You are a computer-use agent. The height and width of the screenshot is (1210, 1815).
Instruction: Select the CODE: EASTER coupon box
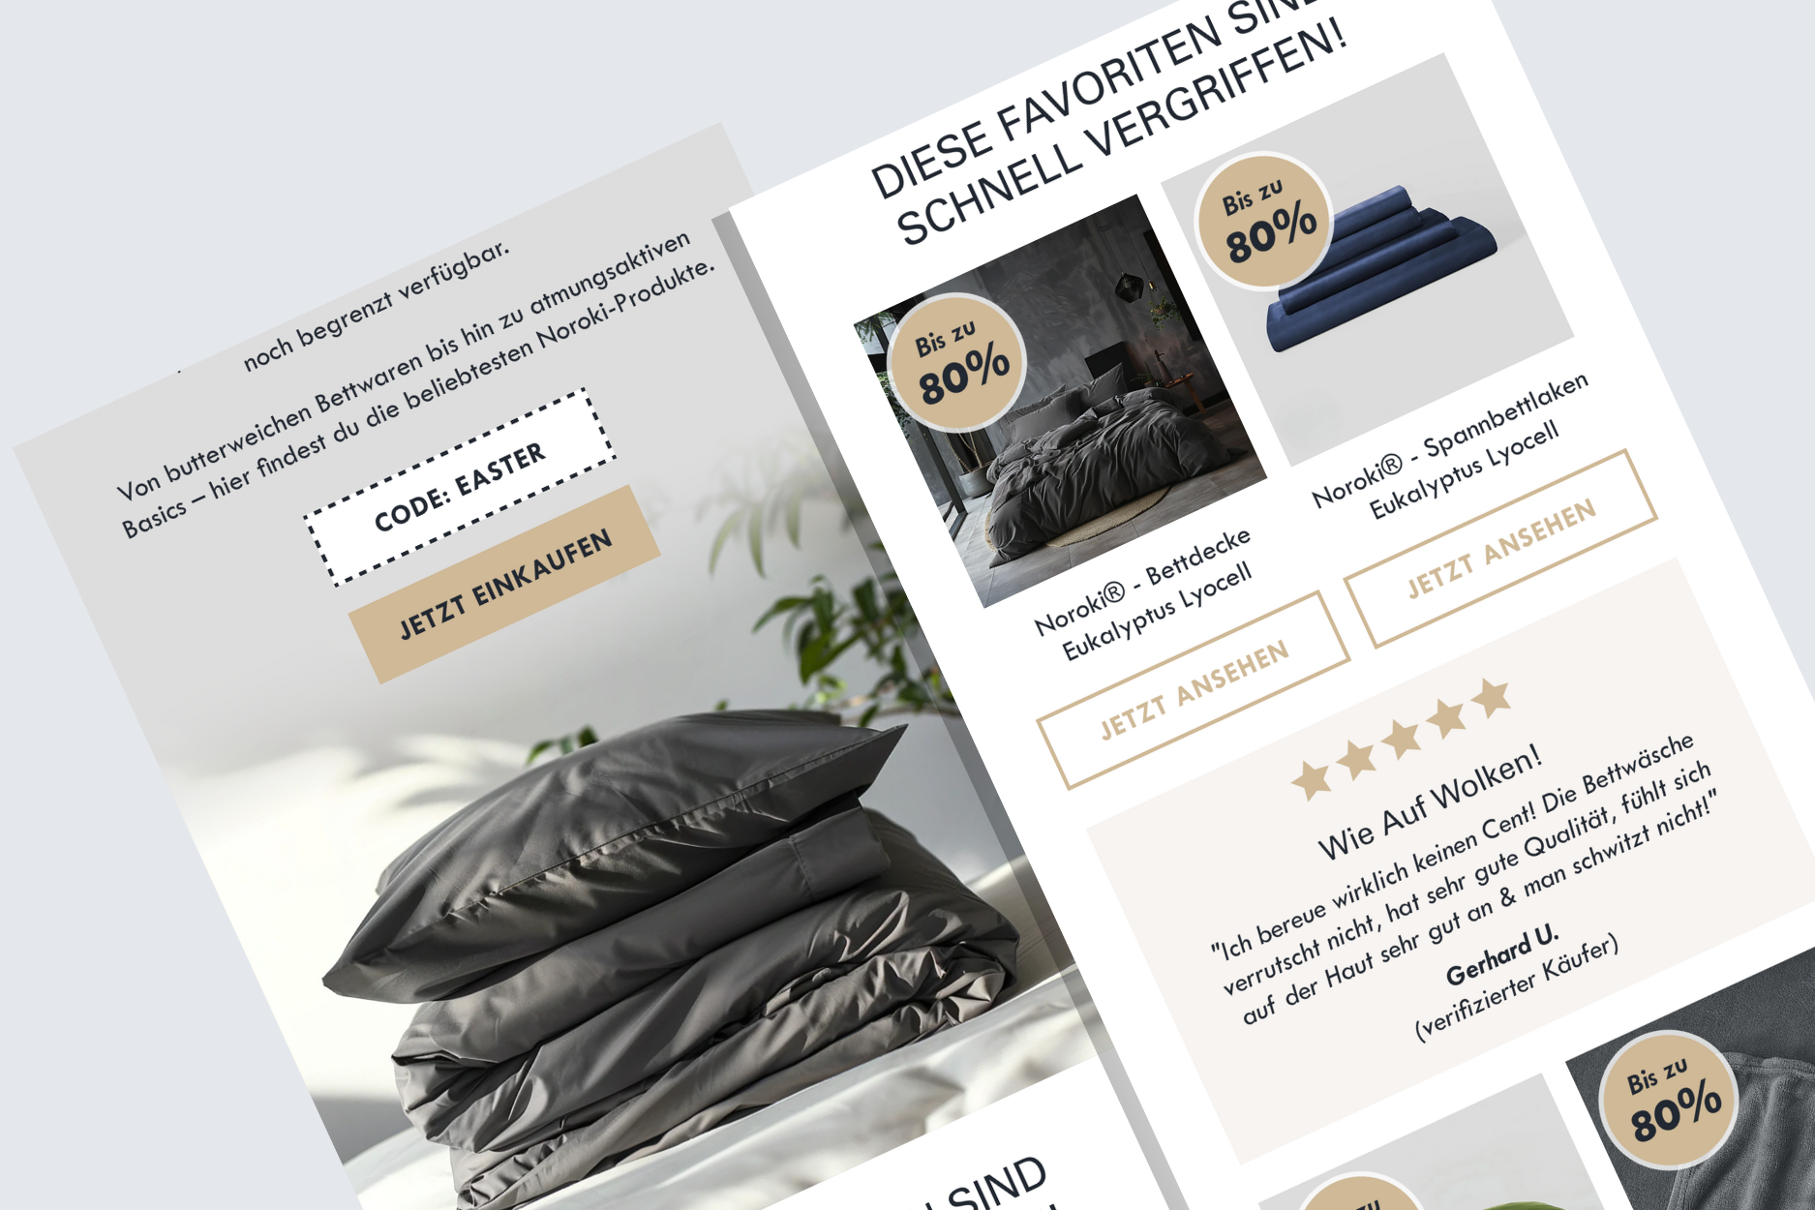460,488
